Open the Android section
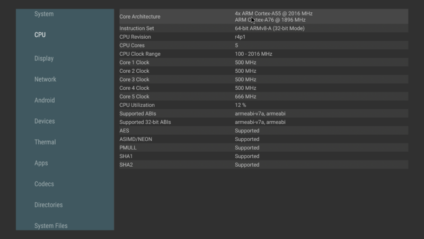The image size is (424, 239). pos(45,100)
